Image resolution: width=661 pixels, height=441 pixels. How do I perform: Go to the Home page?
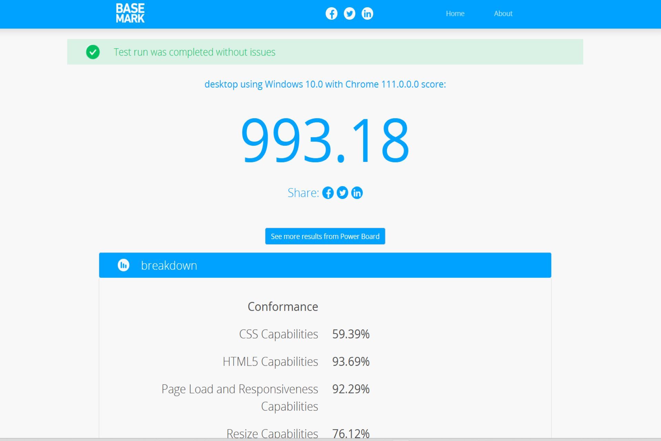tap(455, 13)
